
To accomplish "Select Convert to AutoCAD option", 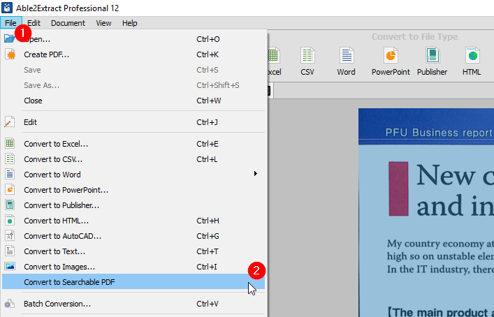I will [x=62, y=236].
